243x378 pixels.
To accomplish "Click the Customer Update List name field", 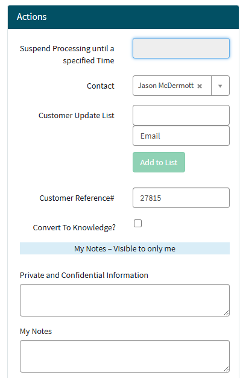I will 181,115.
